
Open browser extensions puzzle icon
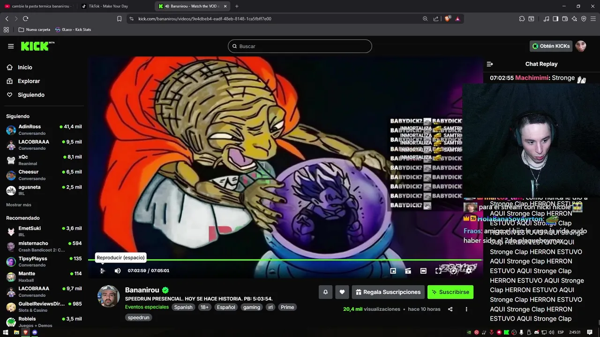[522, 19]
